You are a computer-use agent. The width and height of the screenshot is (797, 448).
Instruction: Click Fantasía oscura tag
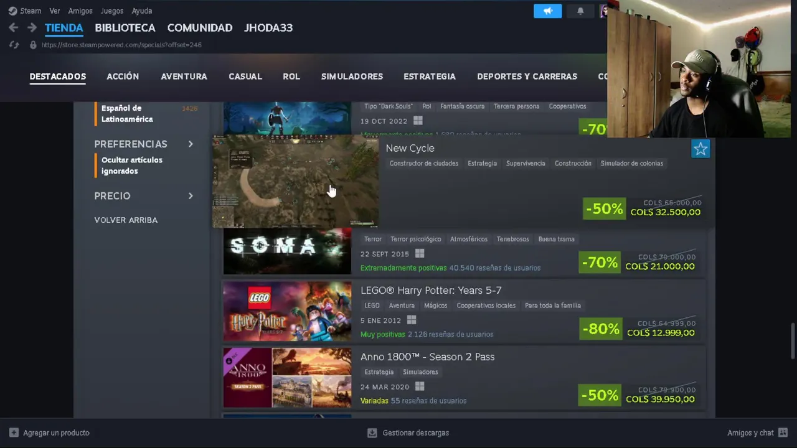[462, 106]
